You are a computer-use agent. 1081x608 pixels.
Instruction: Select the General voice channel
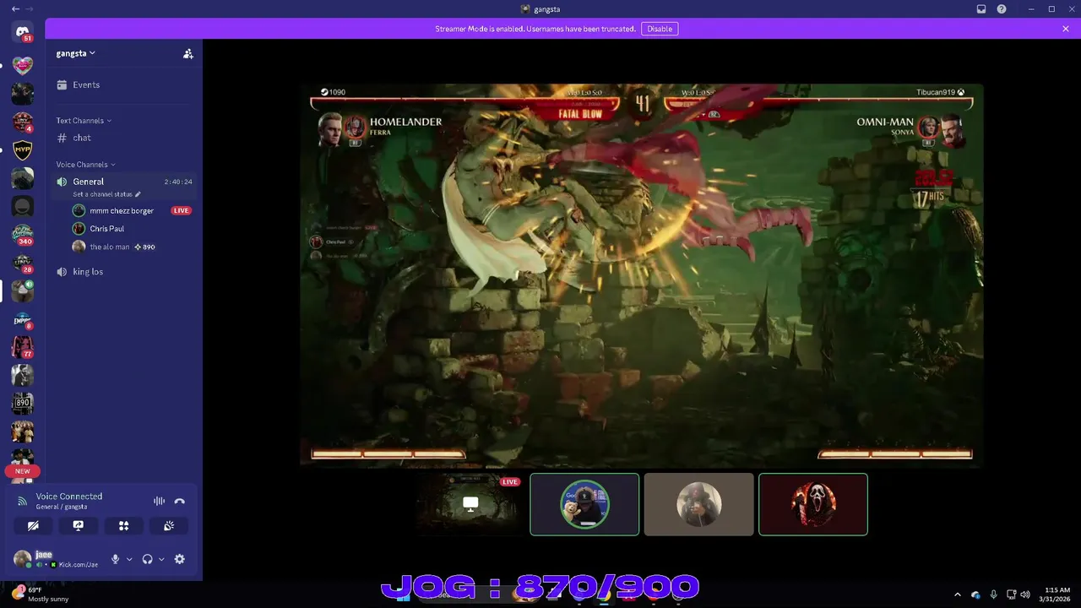click(x=124, y=182)
